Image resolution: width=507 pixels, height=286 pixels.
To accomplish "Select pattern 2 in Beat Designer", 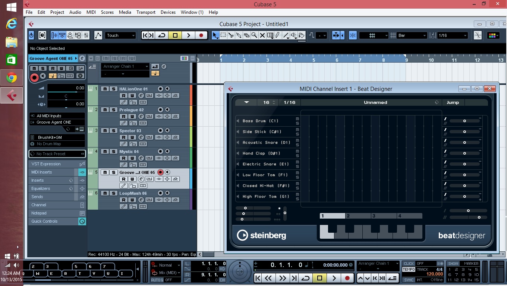I will pos(358,216).
